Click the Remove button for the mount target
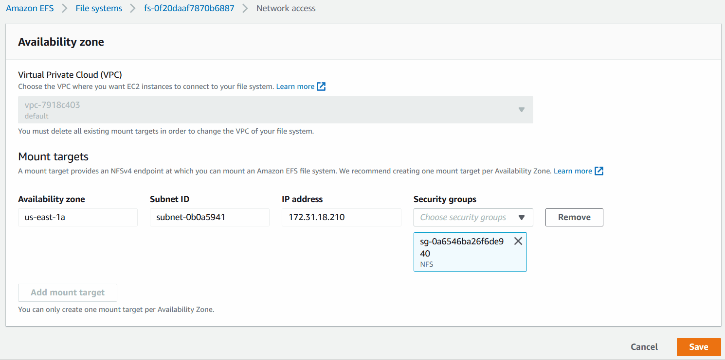The width and height of the screenshot is (725, 360). [x=574, y=217]
